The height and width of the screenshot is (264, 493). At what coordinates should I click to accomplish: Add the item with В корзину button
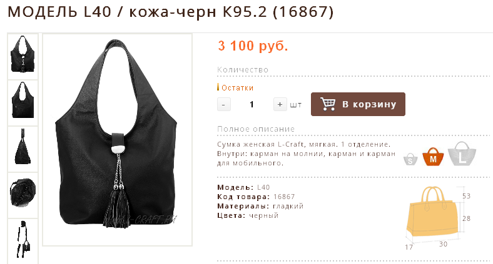tap(358, 104)
